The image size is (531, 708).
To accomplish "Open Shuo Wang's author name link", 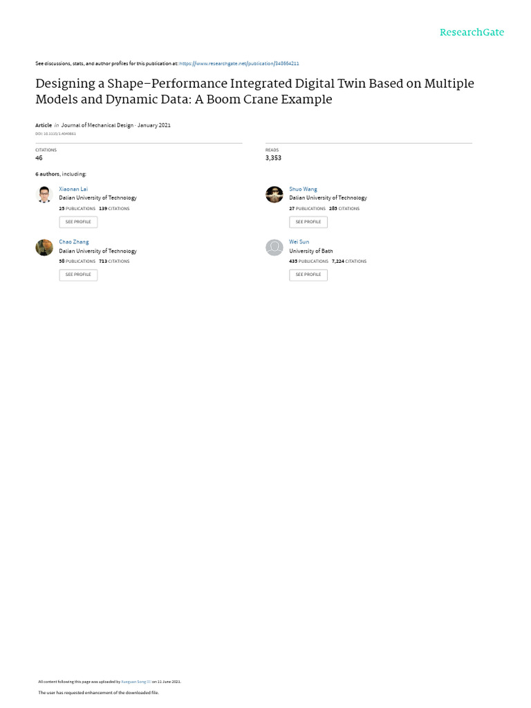I will pyautogui.click(x=303, y=189).
